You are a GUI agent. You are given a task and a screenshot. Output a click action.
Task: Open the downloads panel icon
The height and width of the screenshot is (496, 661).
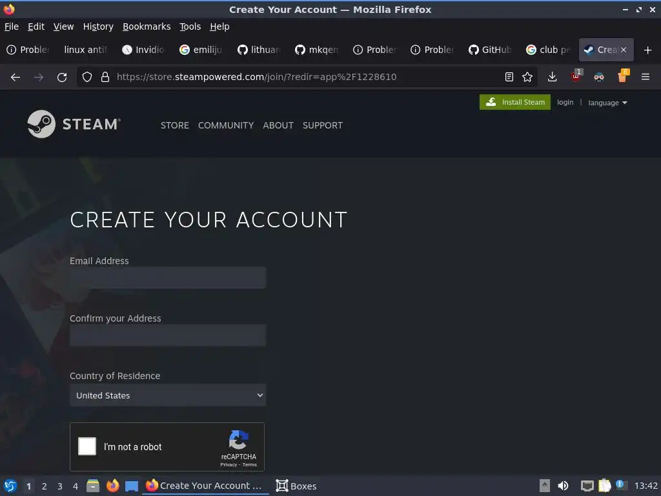pyautogui.click(x=553, y=77)
